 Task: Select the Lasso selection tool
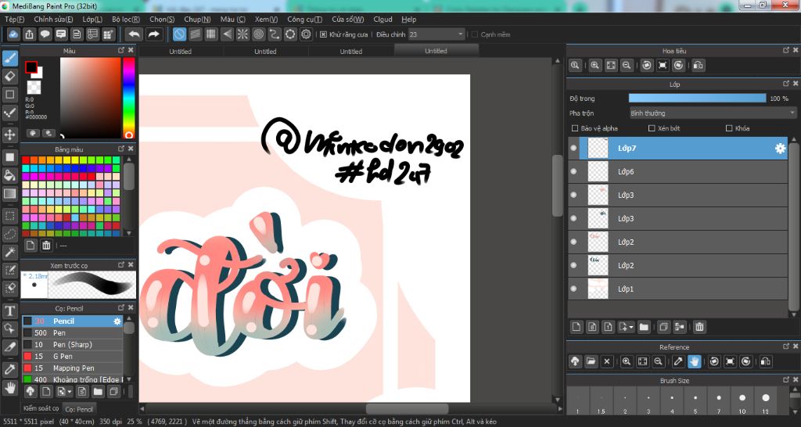click(9, 235)
